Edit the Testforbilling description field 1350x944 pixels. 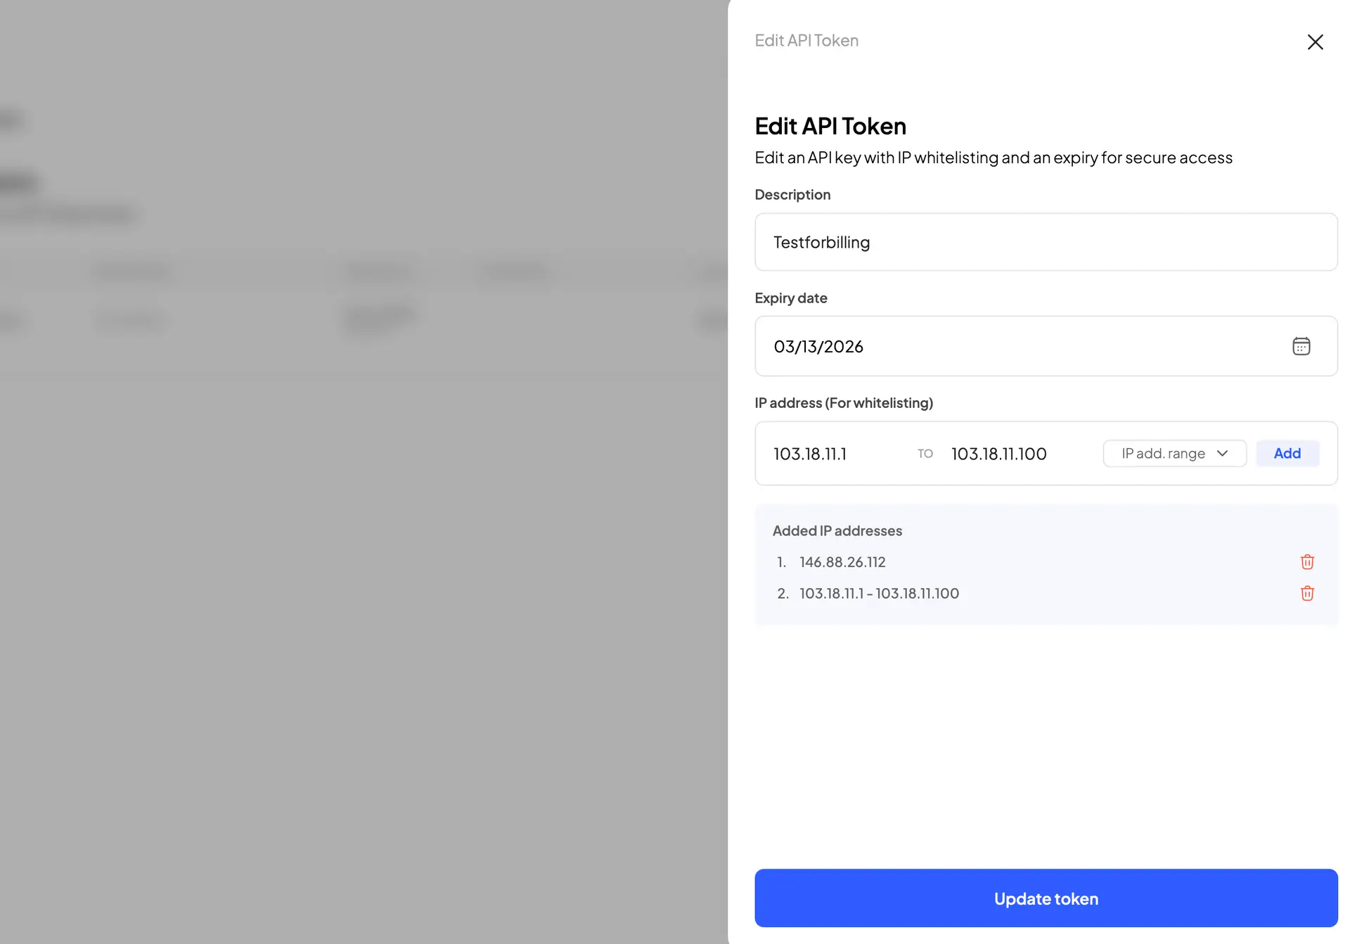click(1046, 241)
